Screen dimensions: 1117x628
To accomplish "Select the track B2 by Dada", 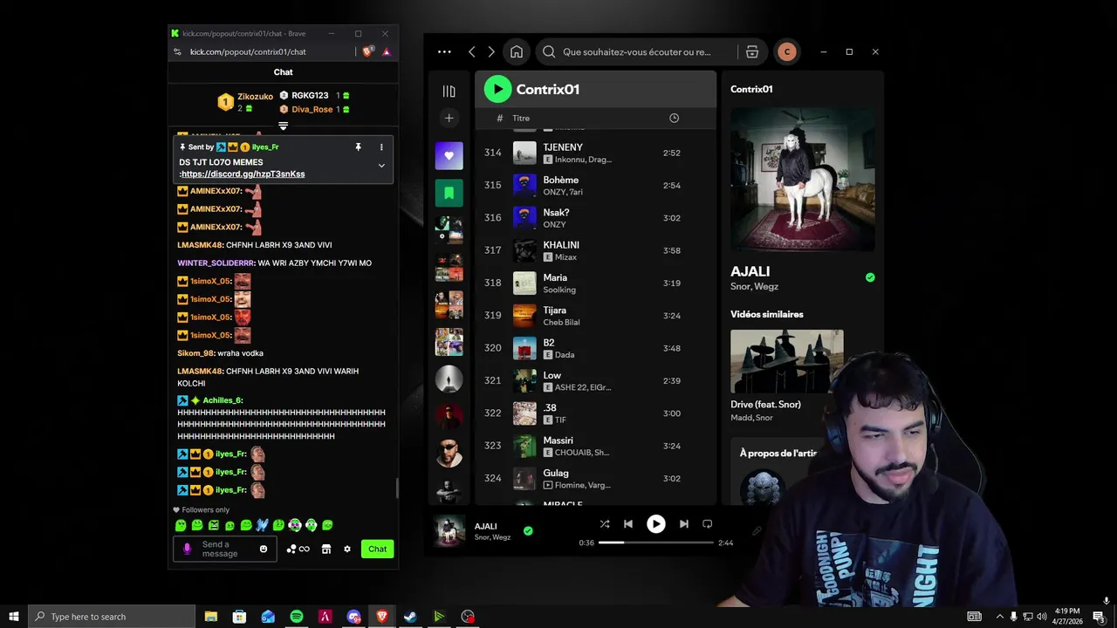I will tap(595, 348).
